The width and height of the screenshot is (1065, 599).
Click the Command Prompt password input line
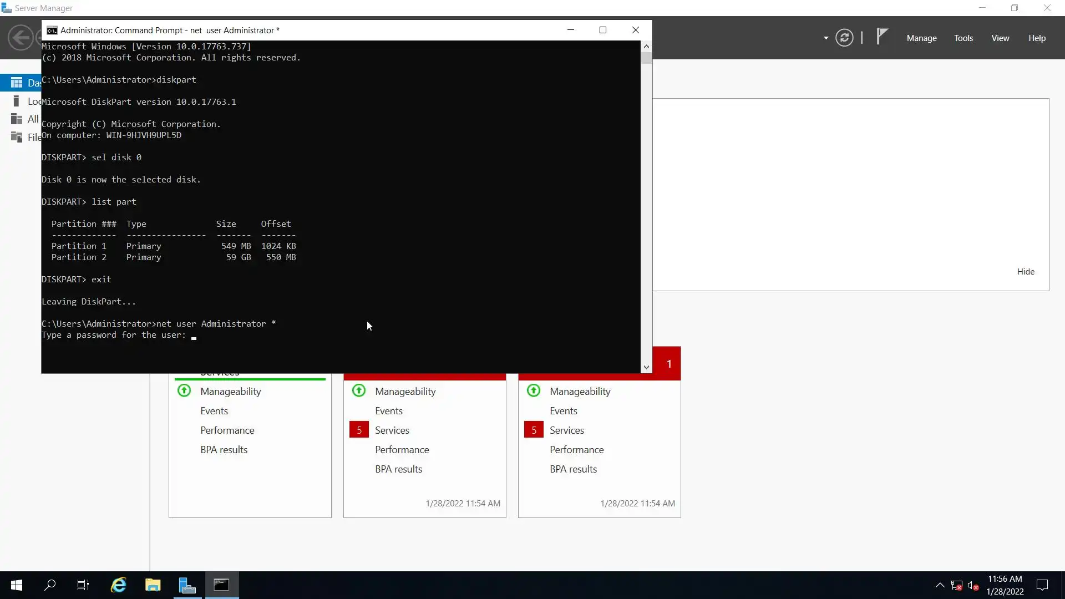tap(194, 336)
